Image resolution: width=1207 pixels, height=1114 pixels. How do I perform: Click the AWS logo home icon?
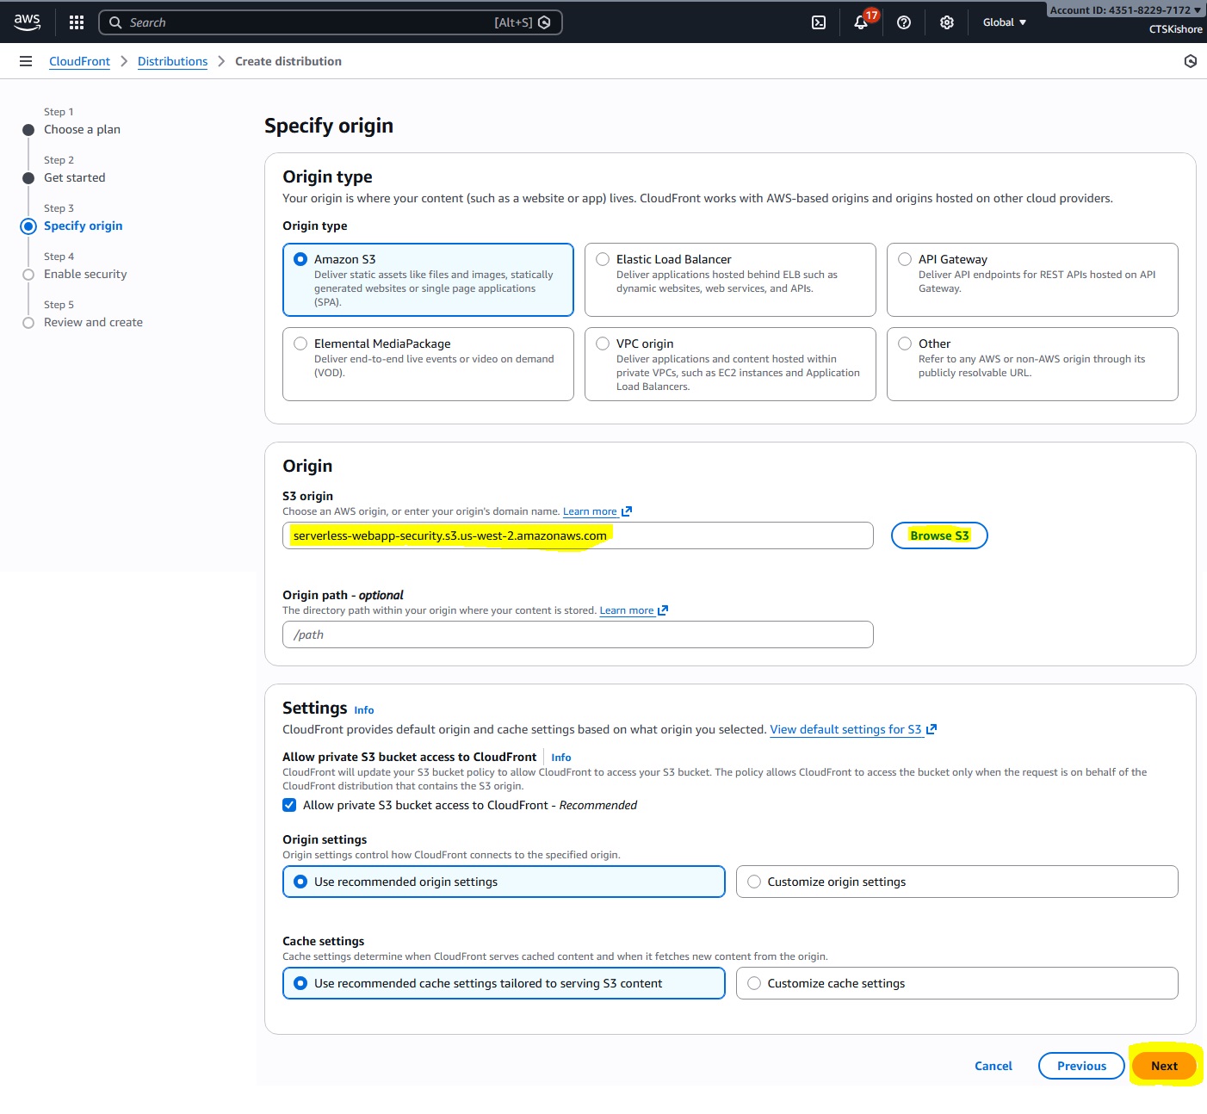pos(27,22)
